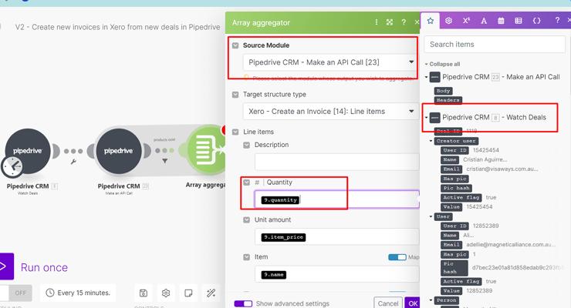
Task: Select the Body pill under Make an API Call
Action: pyautogui.click(x=443, y=91)
